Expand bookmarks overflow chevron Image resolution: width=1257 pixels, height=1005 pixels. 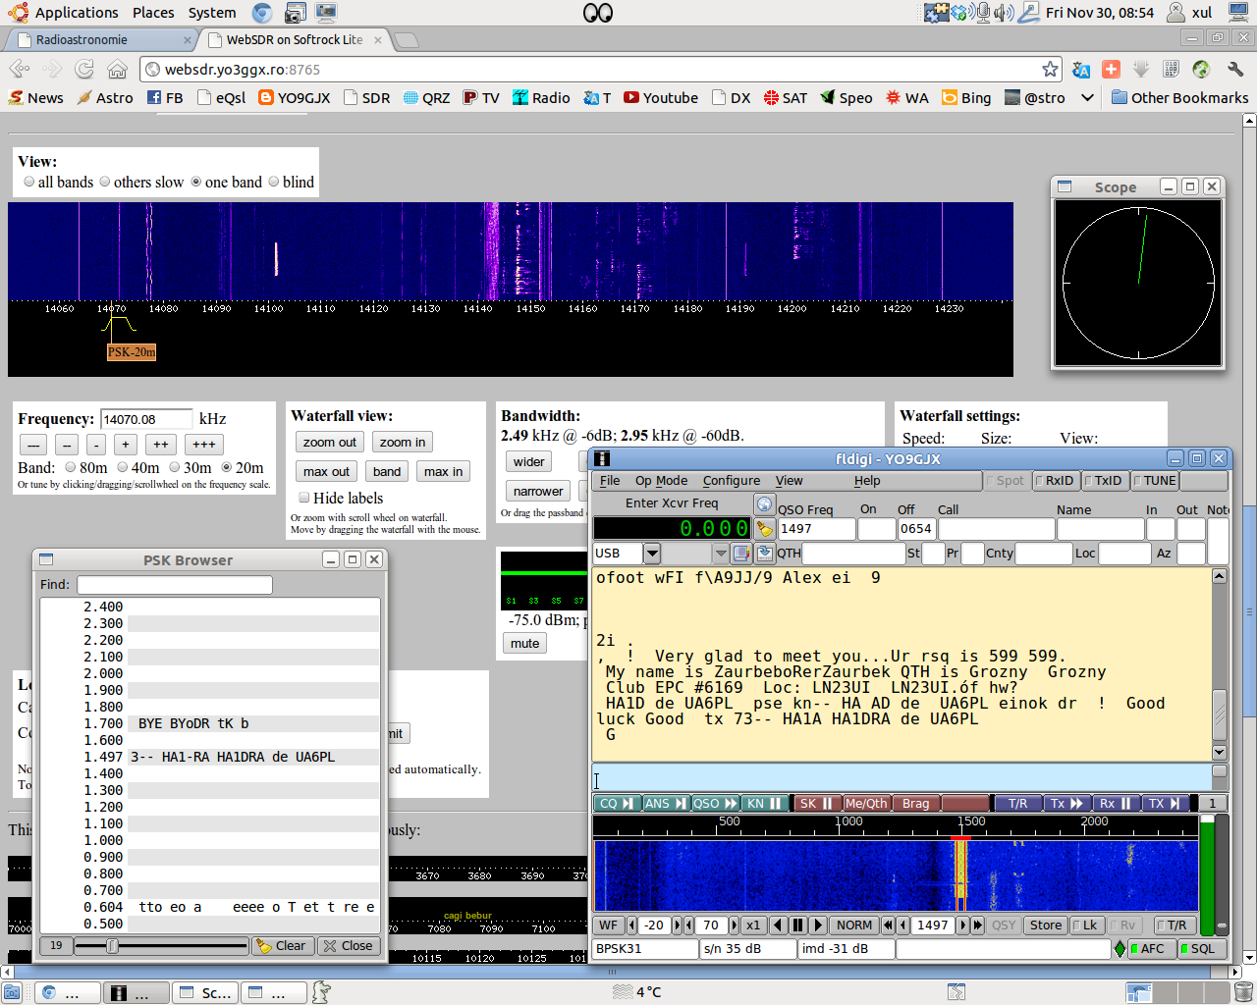(x=1087, y=97)
